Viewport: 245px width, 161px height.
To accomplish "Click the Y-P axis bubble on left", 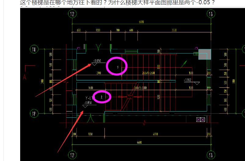I will 34,113.
